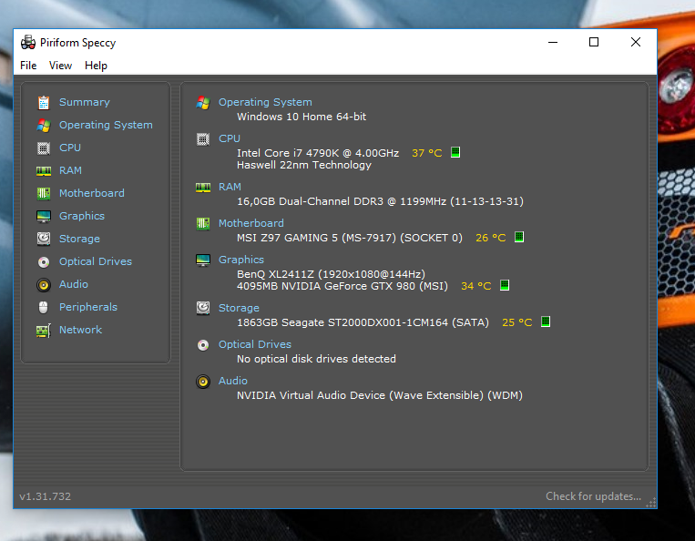Click the Optical Drives disc icon in sidebar

[43, 261]
